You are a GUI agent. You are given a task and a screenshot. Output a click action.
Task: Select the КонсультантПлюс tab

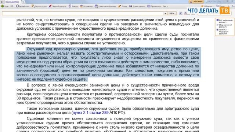pos(12,2)
